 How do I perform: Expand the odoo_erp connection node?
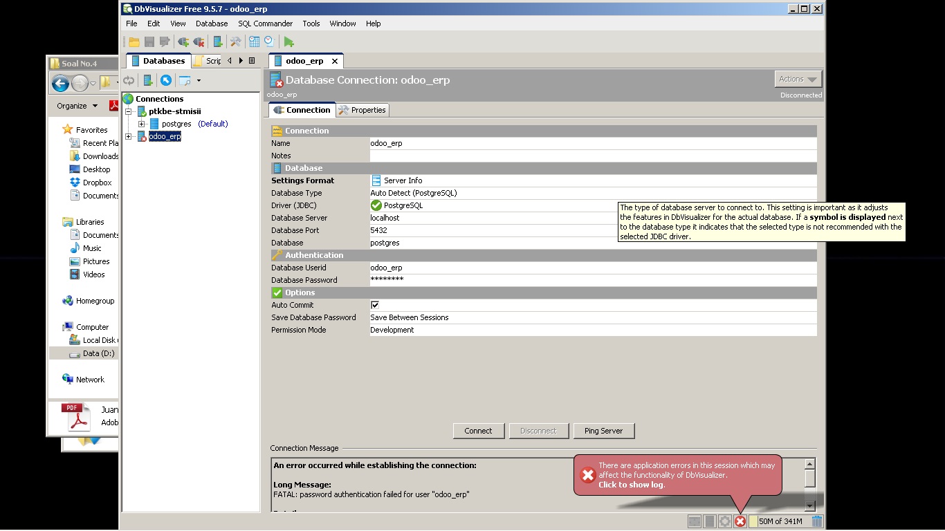point(128,136)
